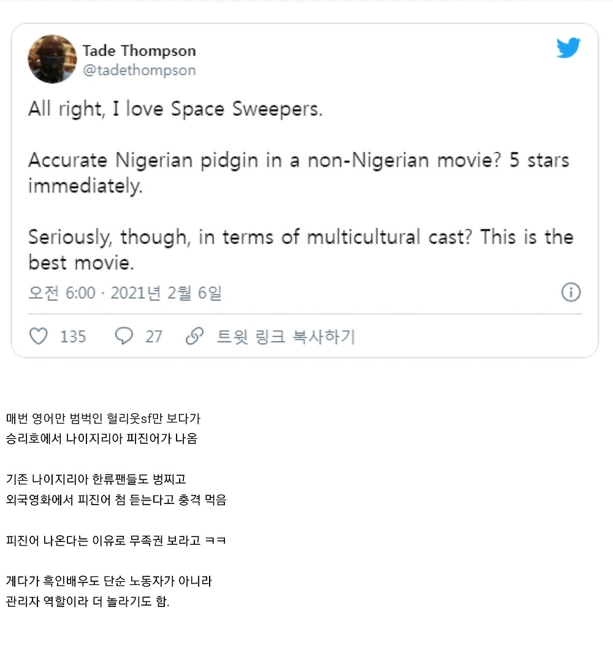The width and height of the screenshot is (613, 664).
Task: Open the tweet info circle icon
Action: pyautogui.click(x=571, y=292)
